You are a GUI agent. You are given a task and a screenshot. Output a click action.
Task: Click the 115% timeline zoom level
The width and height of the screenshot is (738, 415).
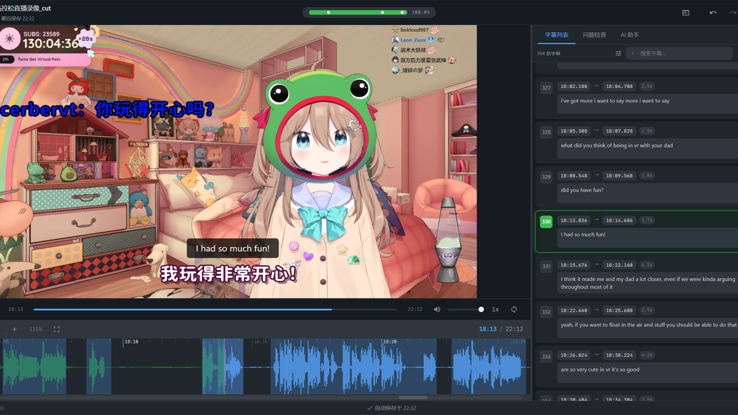tap(35, 329)
